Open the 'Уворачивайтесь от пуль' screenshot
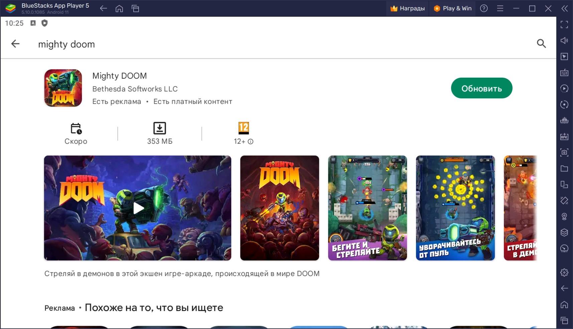 pos(455,208)
